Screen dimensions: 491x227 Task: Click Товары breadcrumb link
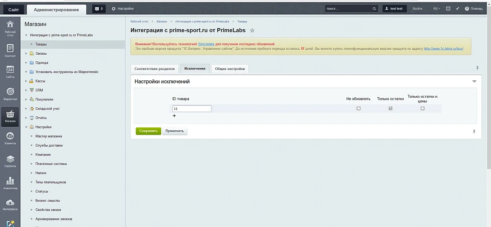point(242,22)
